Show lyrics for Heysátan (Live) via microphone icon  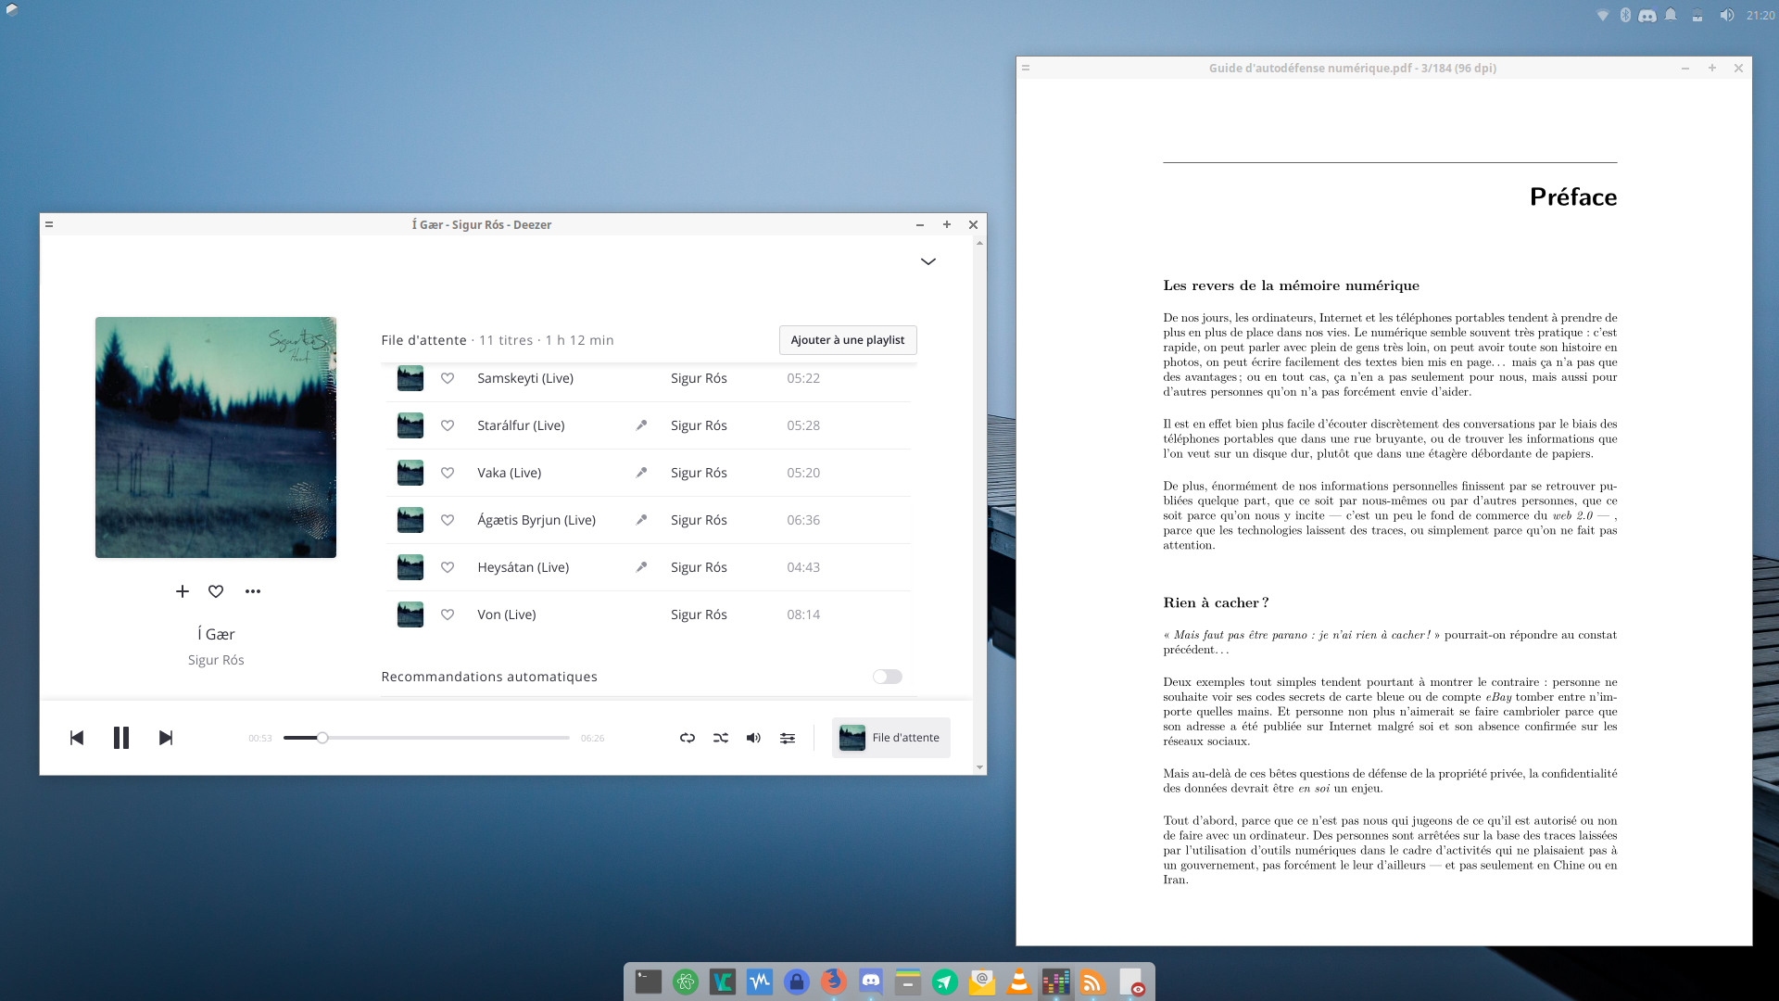click(x=641, y=567)
